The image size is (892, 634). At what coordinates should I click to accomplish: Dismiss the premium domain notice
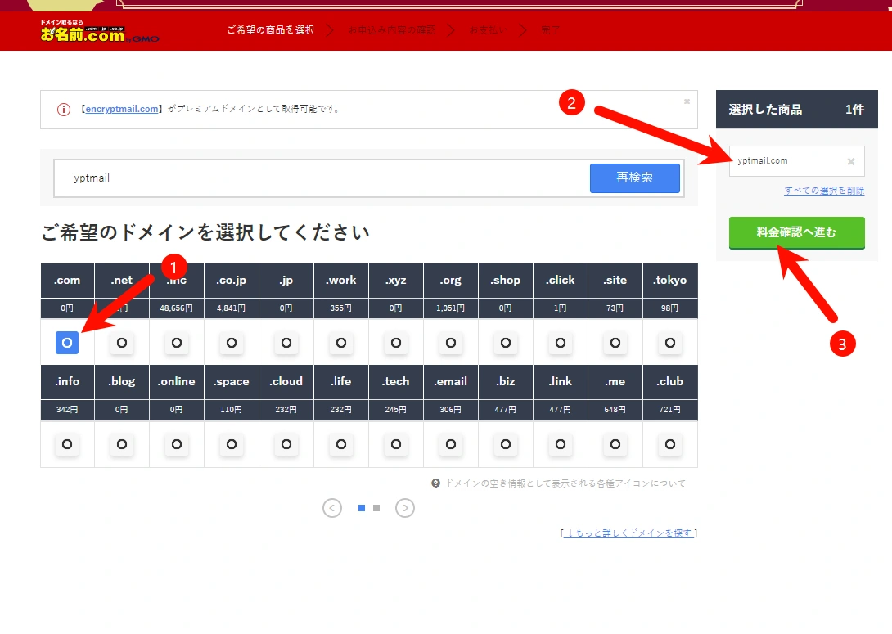point(687,101)
